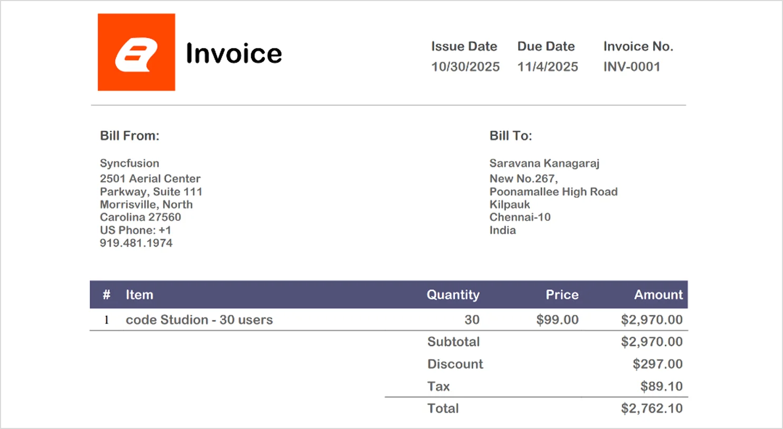
Task: Click the Bill To heading
Action: coord(510,136)
